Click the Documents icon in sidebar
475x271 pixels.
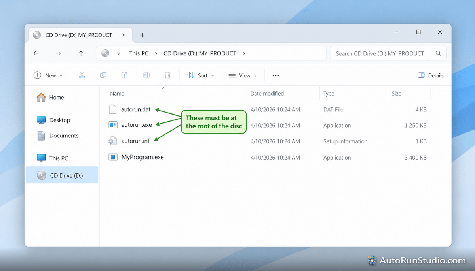[41, 135]
